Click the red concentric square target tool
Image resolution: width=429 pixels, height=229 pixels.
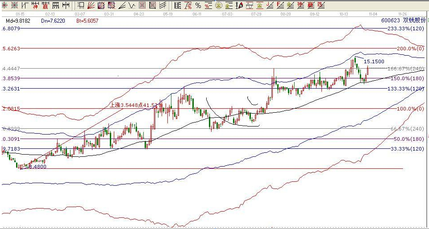pos(15,5)
